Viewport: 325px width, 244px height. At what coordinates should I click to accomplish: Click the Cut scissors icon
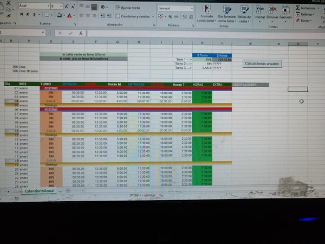(8, 3)
